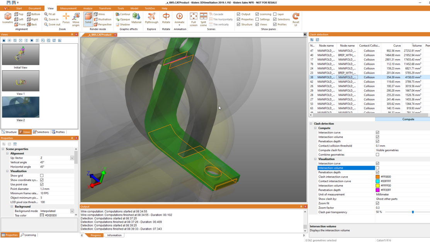Screen dimensions: 430x242
Task: Switch to the Information output tab
Action: pyautogui.click(x=114, y=235)
